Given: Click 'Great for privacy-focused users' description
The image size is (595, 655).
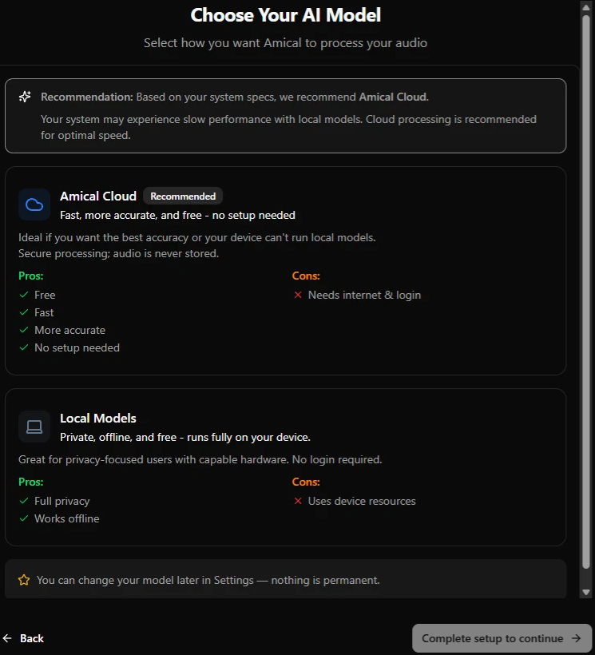Looking at the screenshot, I should point(200,459).
